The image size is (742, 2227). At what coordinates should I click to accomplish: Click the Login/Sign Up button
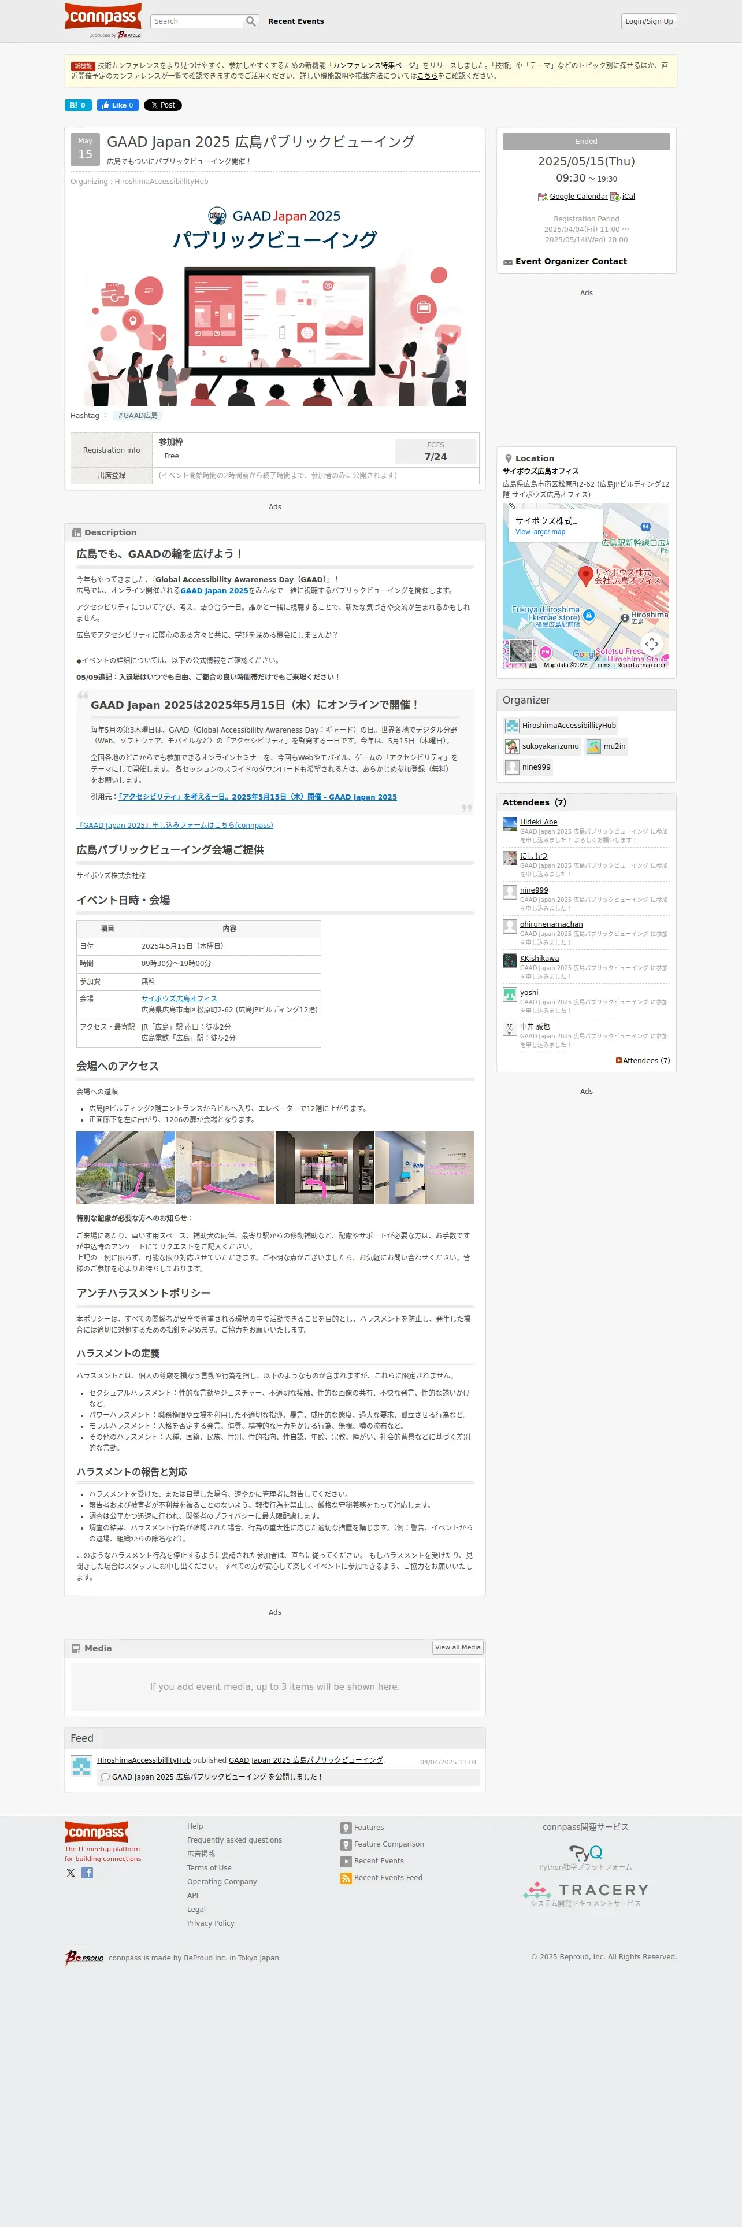click(649, 21)
